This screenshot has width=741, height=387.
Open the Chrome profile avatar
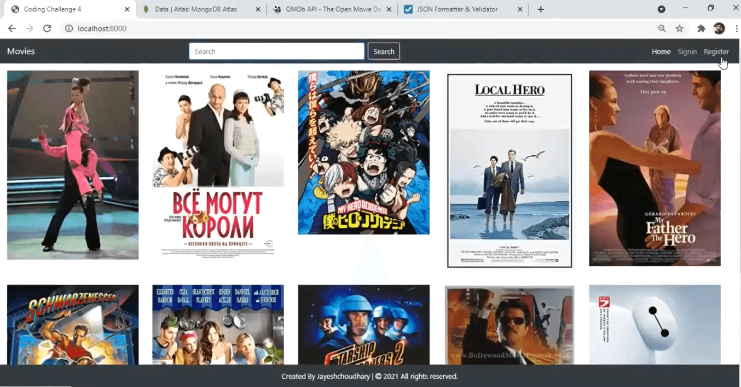[x=719, y=28]
